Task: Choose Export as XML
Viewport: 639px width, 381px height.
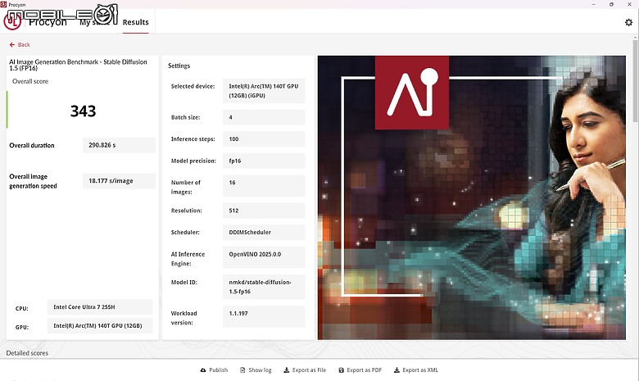Action: coord(416,370)
